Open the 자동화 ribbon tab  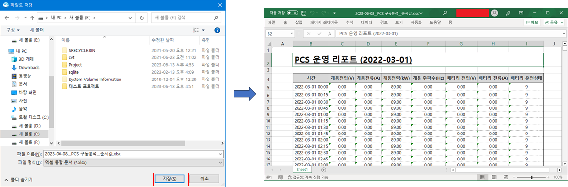point(416,23)
